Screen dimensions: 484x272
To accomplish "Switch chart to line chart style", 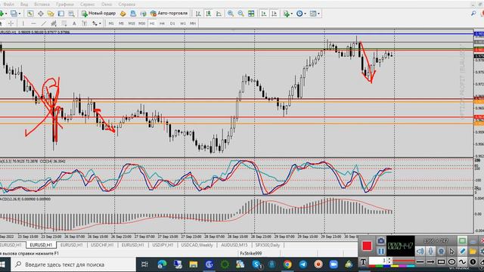I will tap(219, 14).
